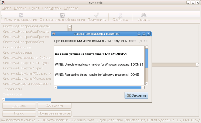201x123 pixels.
Task: Open the Пакет menu
Action: click(34, 8)
